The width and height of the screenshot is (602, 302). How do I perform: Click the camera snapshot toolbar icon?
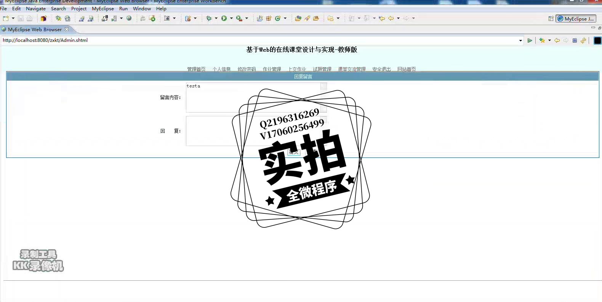tap(167, 18)
